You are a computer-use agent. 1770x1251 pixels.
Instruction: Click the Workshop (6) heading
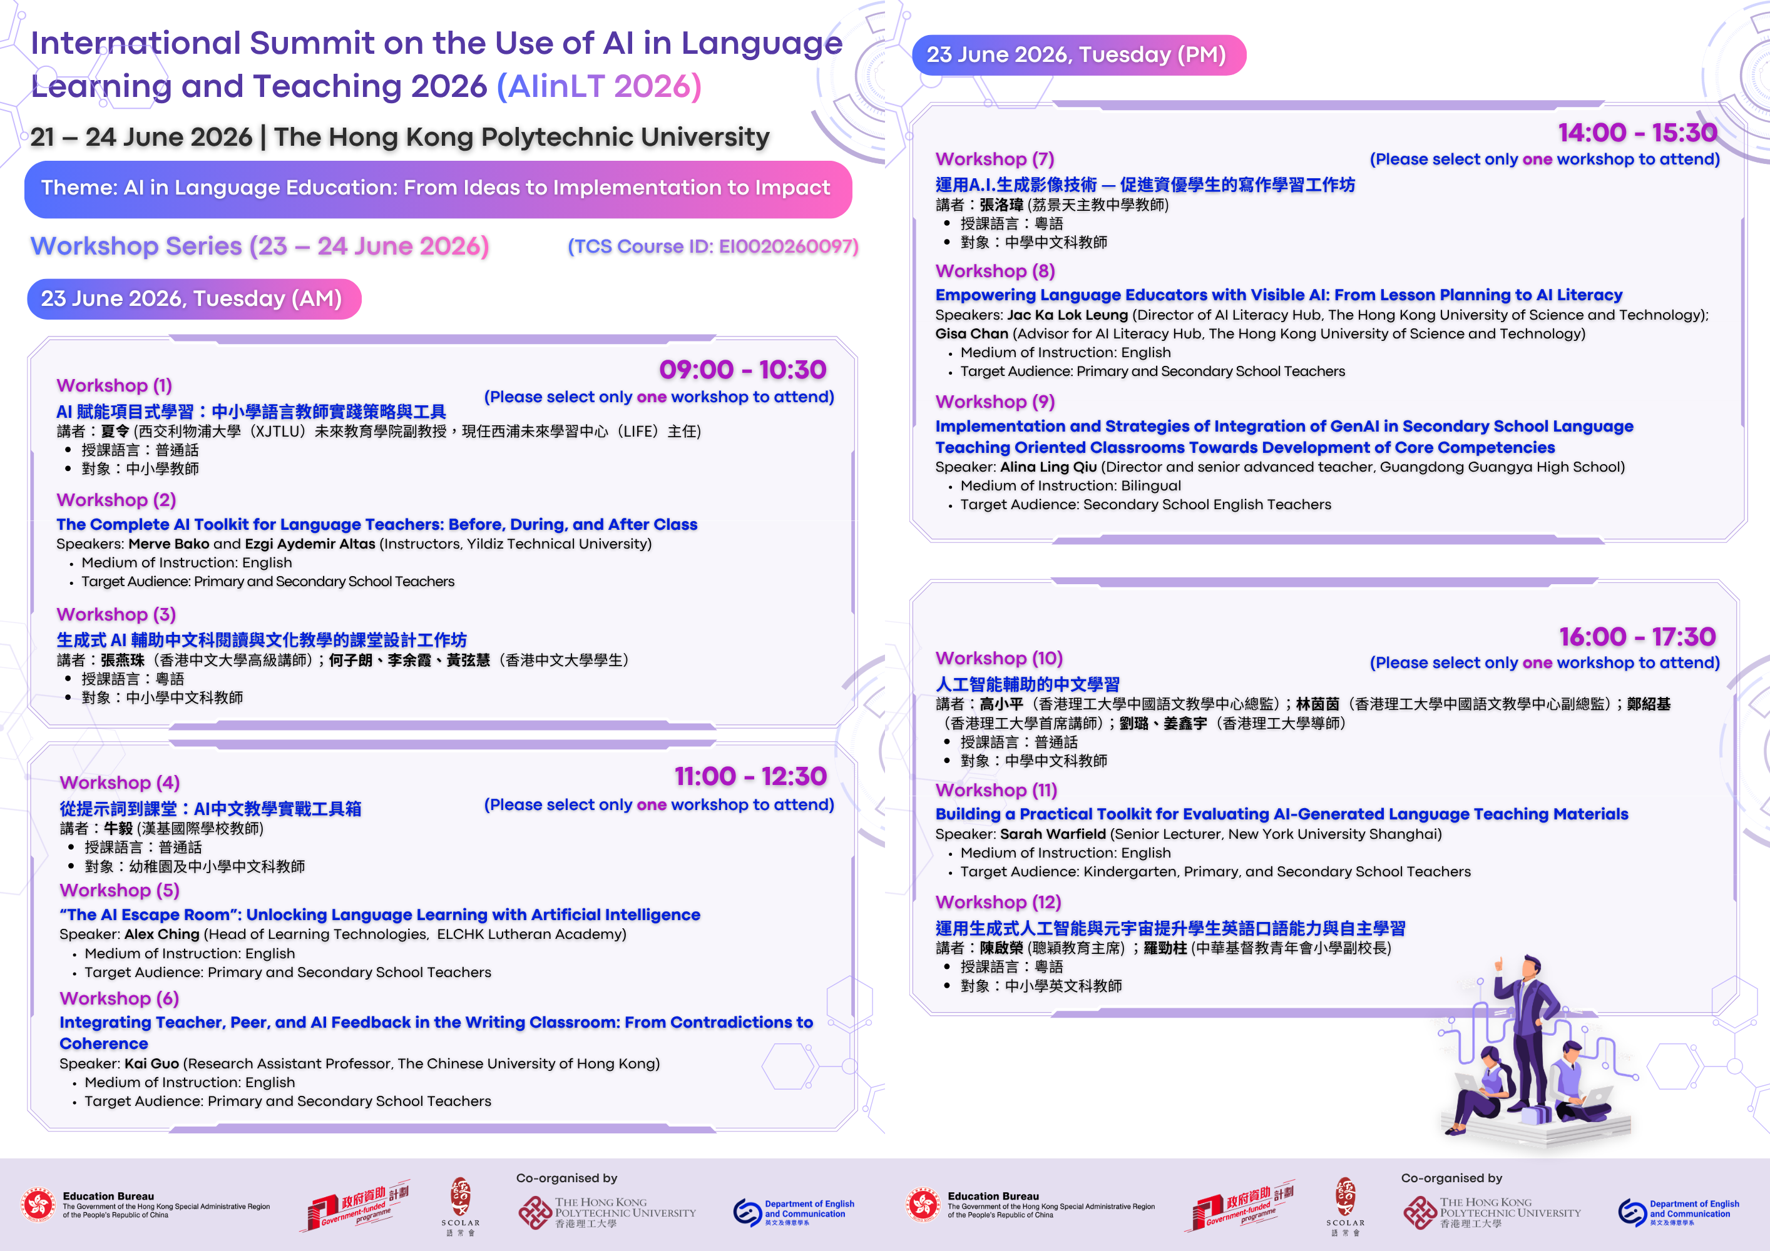point(120,998)
